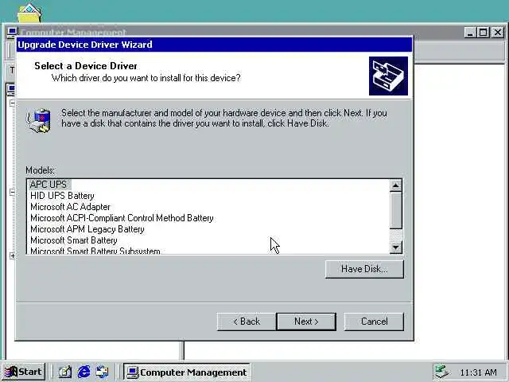Launch Internet Explorer from quick launch
The width and height of the screenshot is (509, 382).
(x=84, y=372)
